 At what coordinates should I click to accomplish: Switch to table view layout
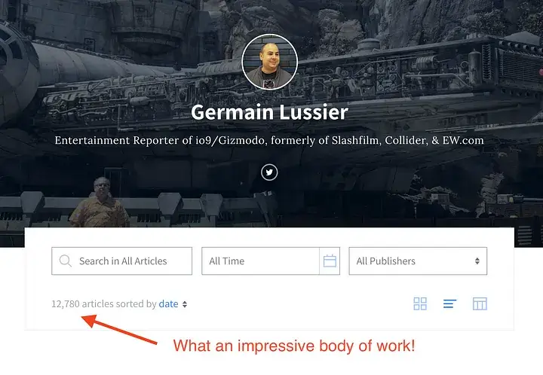pyautogui.click(x=480, y=303)
